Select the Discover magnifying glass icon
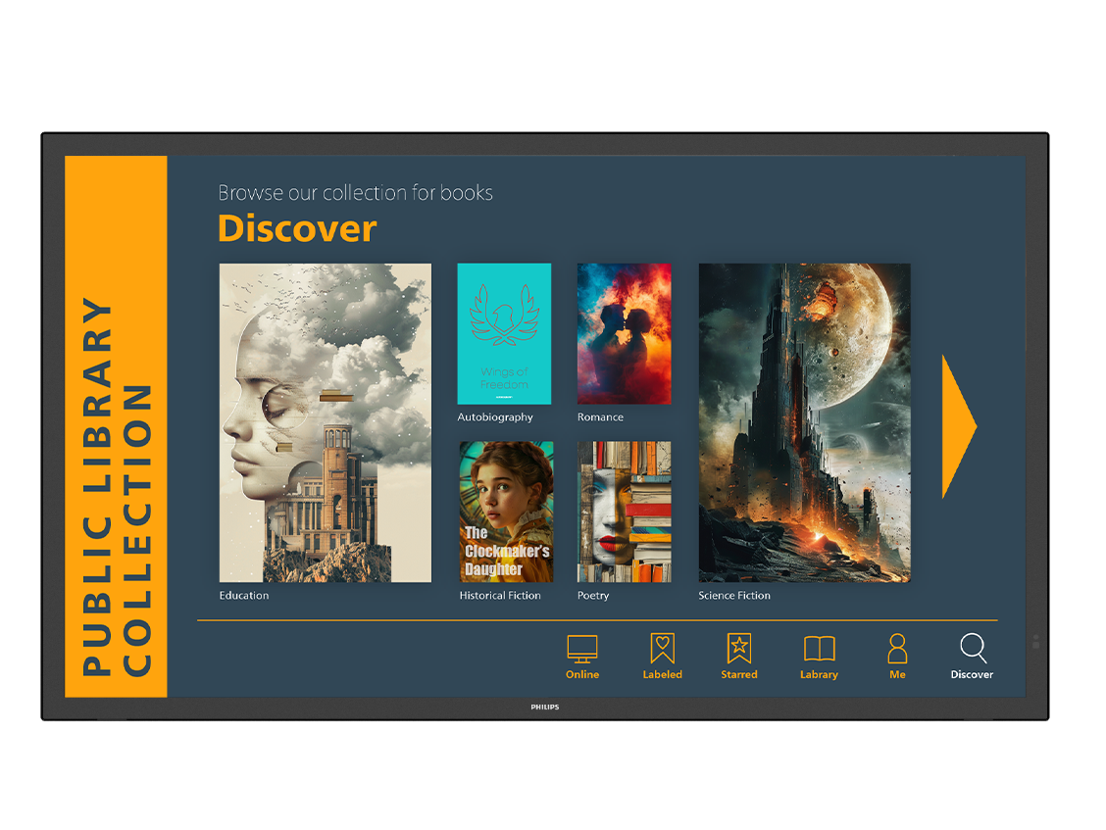 972,649
